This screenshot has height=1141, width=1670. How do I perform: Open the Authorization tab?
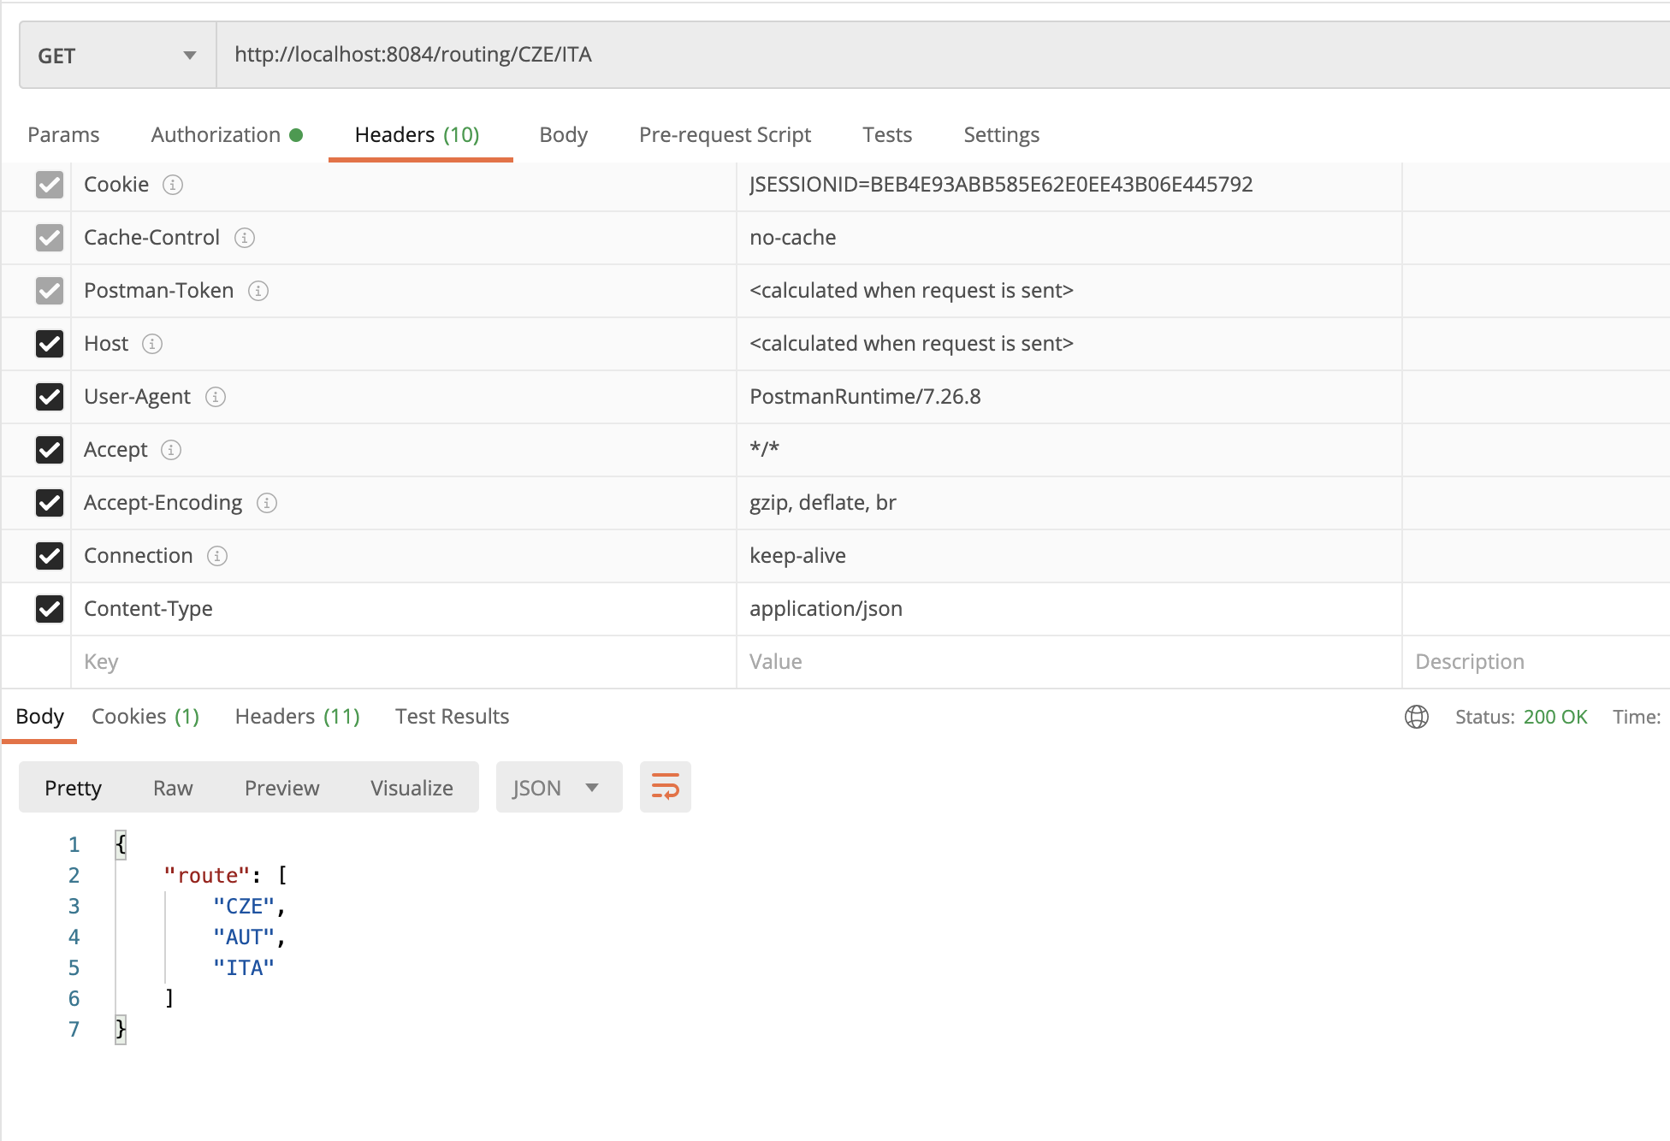(x=215, y=134)
